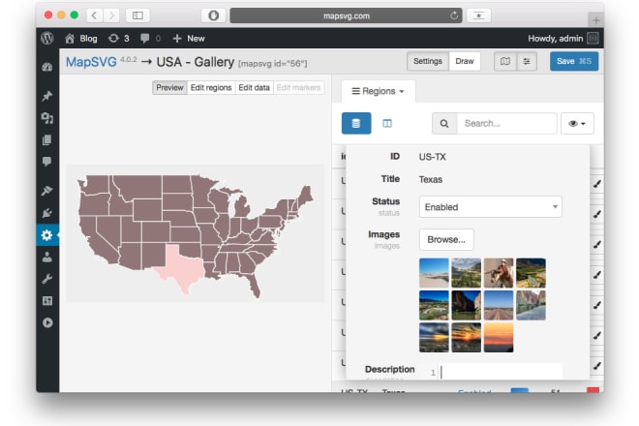Click the sliders icon button near Save
This screenshot has width=639, height=426.
click(x=527, y=61)
